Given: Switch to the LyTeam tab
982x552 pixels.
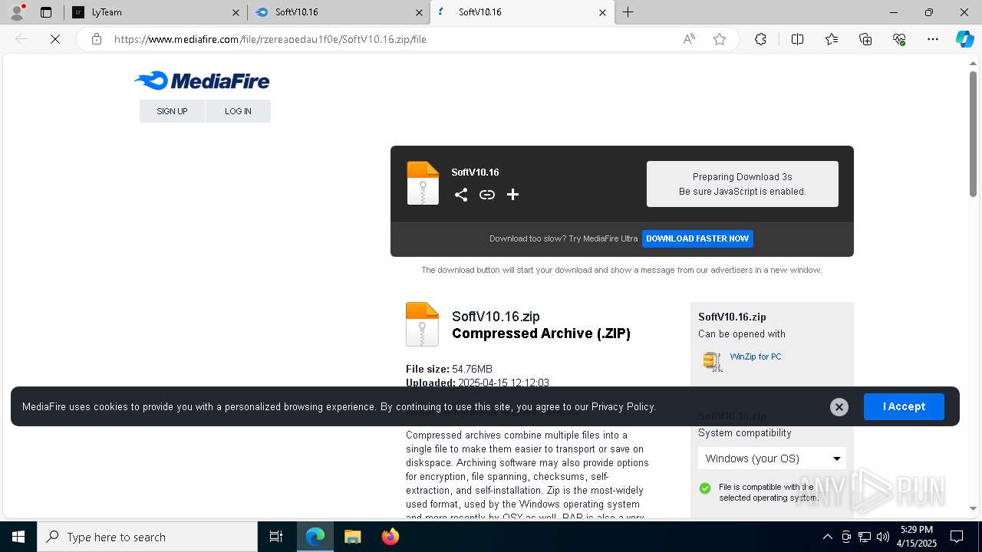Looking at the screenshot, I should (154, 12).
